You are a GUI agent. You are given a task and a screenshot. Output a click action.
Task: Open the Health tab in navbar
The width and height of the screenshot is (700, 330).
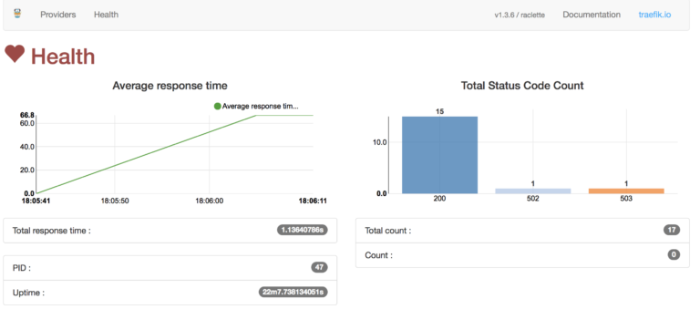click(x=106, y=15)
